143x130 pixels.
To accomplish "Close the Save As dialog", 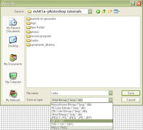I will pos(139,4).
